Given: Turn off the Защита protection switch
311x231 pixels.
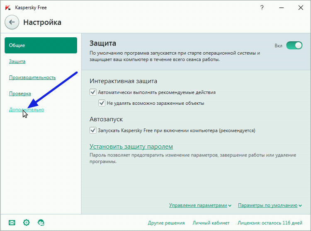Looking at the screenshot, I should point(294,46).
